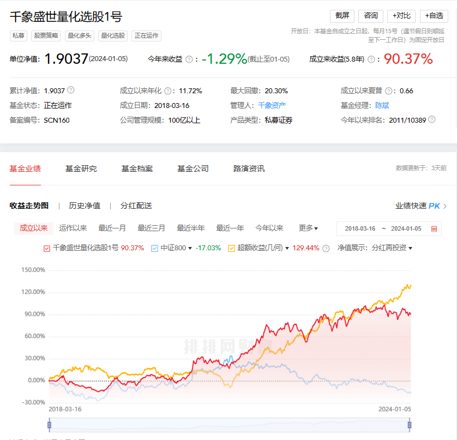Viewport: 457px width, 440px height.
Task: Click the +自选 button
Action: 434,16
